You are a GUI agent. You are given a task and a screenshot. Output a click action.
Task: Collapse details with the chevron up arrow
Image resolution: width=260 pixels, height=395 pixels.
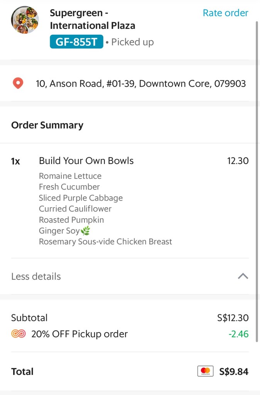(243, 276)
